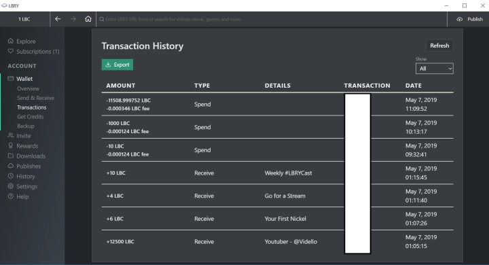
Task: Click the History clock icon
Action: coord(11,176)
